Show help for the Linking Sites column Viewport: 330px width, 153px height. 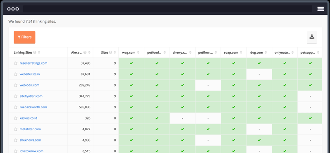click(35, 53)
